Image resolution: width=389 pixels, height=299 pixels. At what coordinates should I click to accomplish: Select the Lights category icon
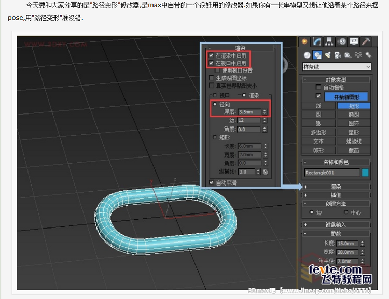[328, 55]
